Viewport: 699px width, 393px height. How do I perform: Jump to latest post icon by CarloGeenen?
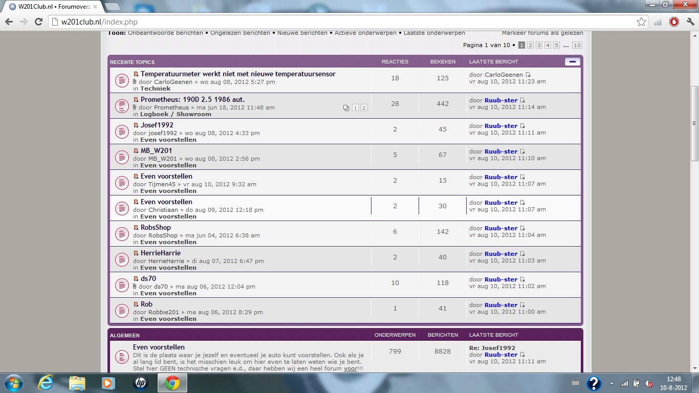click(528, 75)
